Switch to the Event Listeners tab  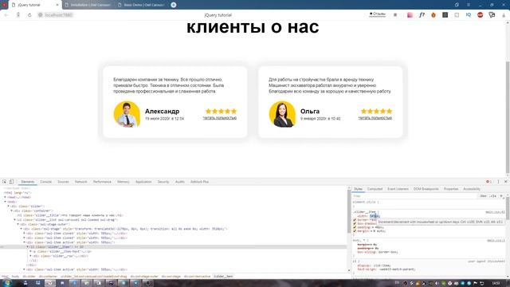pos(398,189)
